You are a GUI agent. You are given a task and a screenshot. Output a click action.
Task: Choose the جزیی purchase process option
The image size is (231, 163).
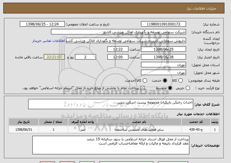click(188, 88)
